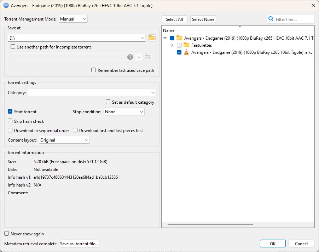Screen dimensions: 319x252
Task: Click Save as .torrent file button
Action: [79, 244]
